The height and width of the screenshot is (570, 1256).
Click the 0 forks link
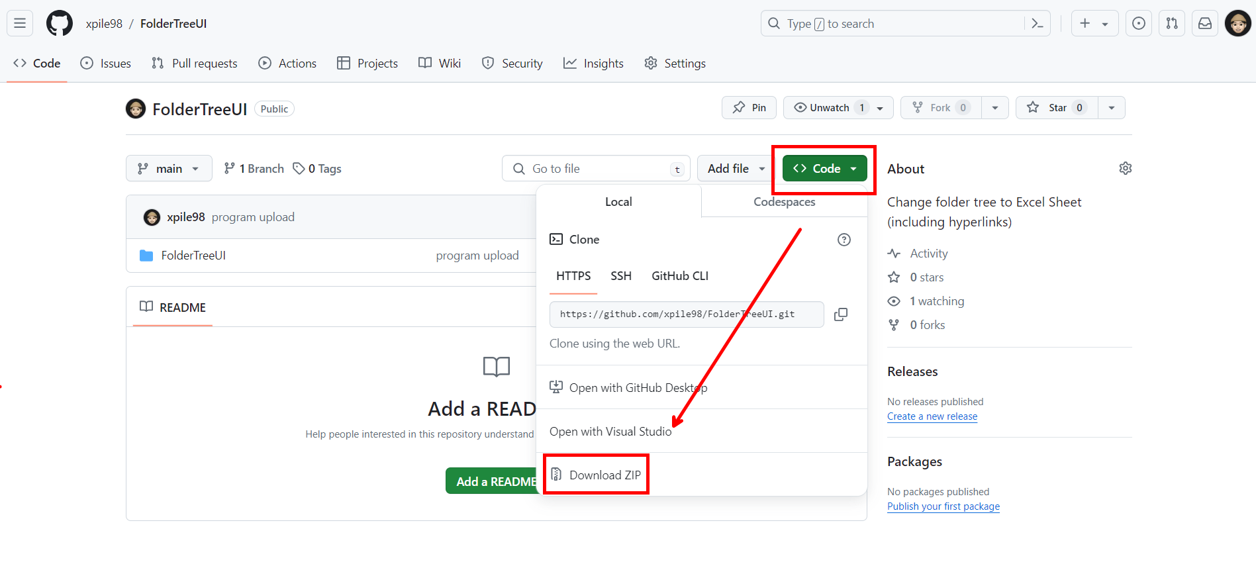pyautogui.click(x=916, y=325)
